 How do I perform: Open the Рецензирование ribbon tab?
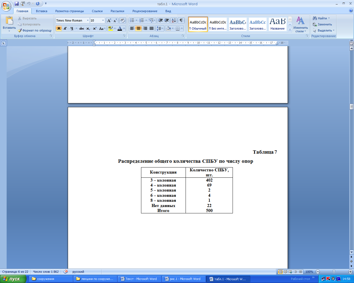click(145, 11)
